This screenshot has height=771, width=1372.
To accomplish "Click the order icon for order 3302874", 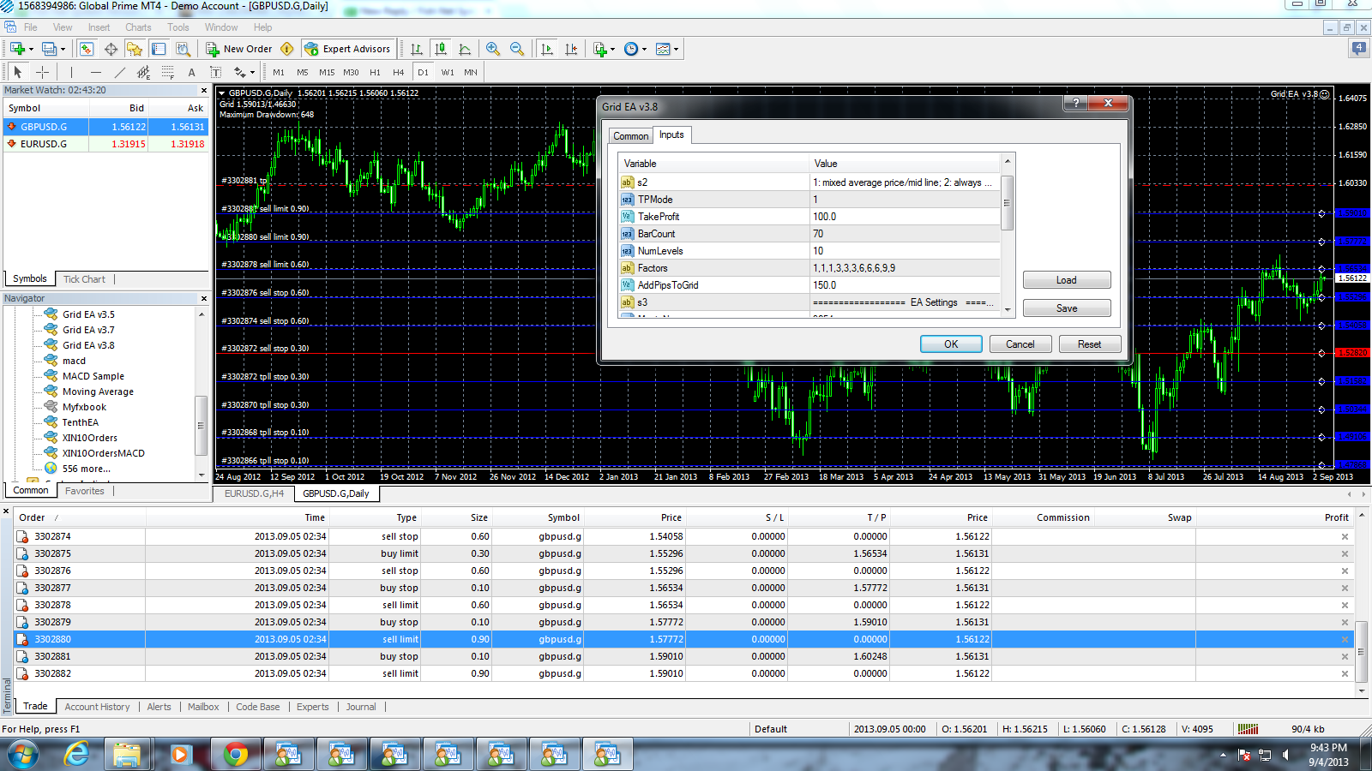I will 23,536.
